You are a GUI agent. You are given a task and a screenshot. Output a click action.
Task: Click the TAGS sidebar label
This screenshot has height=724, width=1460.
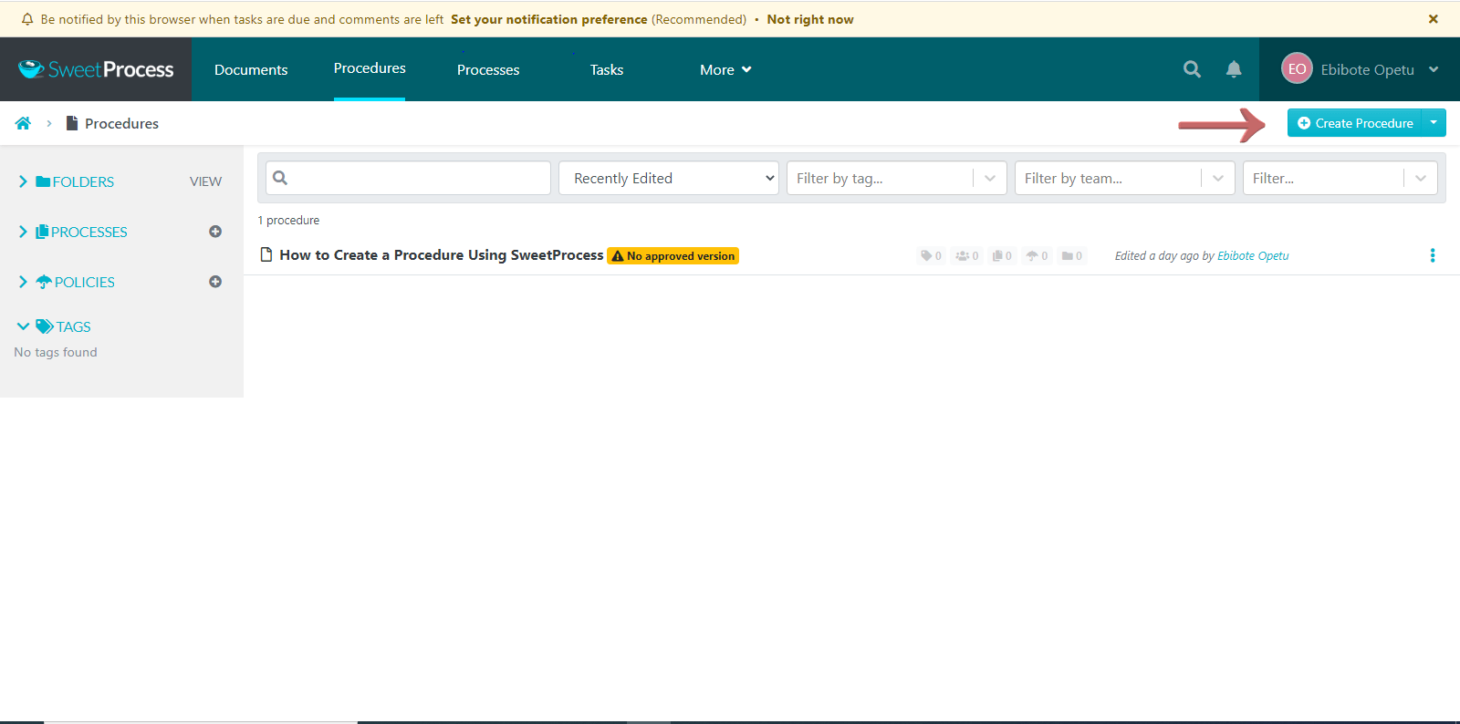(x=74, y=326)
